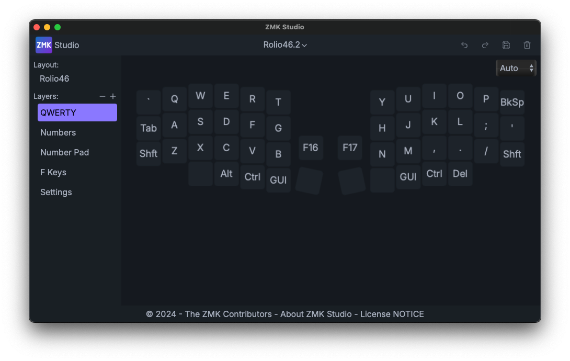The width and height of the screenshot is (570, 361).
Task: Select the Y key
Action: coord(382,102)
